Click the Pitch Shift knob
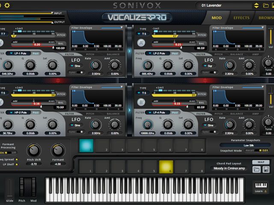274x205 pixels. click(34, 150)
